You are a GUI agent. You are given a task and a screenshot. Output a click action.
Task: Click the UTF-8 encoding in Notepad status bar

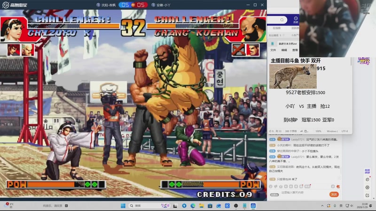pos(345,131)
